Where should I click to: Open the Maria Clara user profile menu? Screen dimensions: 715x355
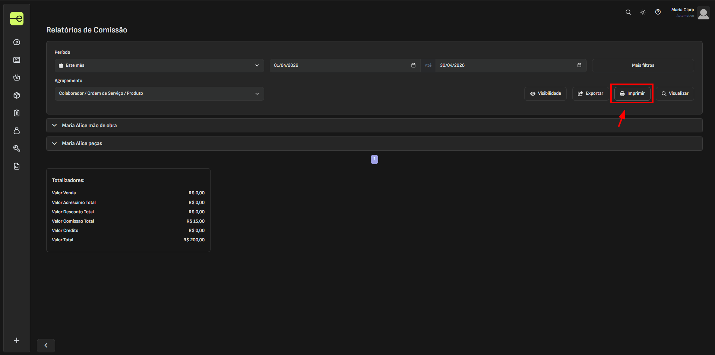(703, 13)
